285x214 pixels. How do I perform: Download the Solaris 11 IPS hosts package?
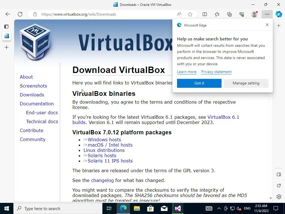(110, 161)
